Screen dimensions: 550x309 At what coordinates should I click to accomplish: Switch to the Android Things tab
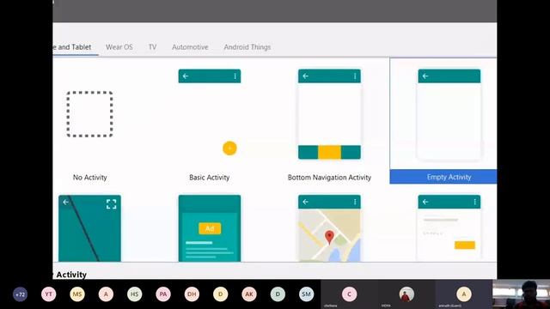(247, 47)
